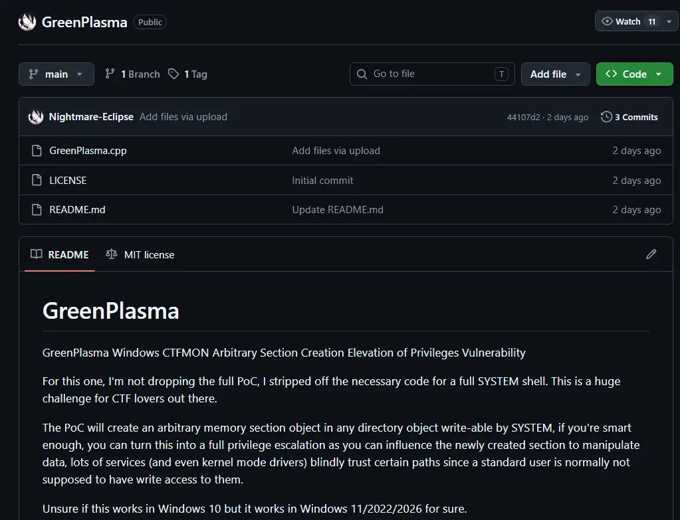
Task: Click the tag icon beside 1 Tag
Action: pos(173,74)
